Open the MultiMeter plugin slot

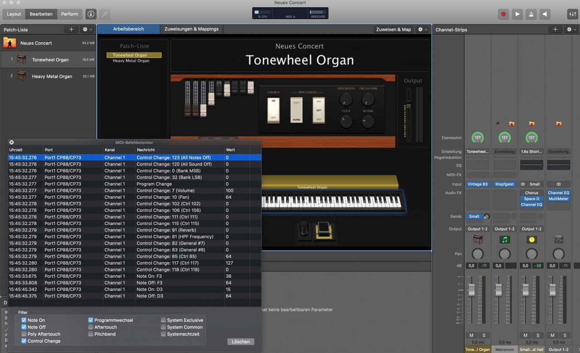point(558,199)
